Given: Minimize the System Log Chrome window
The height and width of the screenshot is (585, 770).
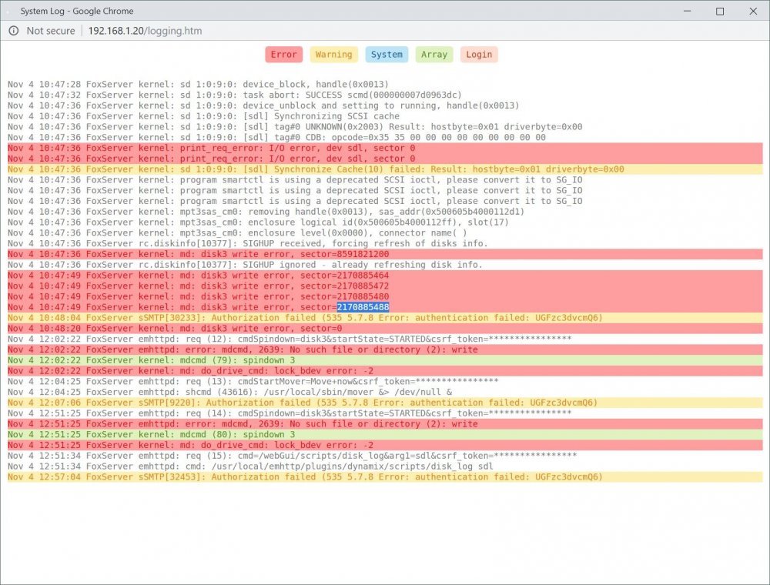Looking at the screenshot, I should [687, 11].
